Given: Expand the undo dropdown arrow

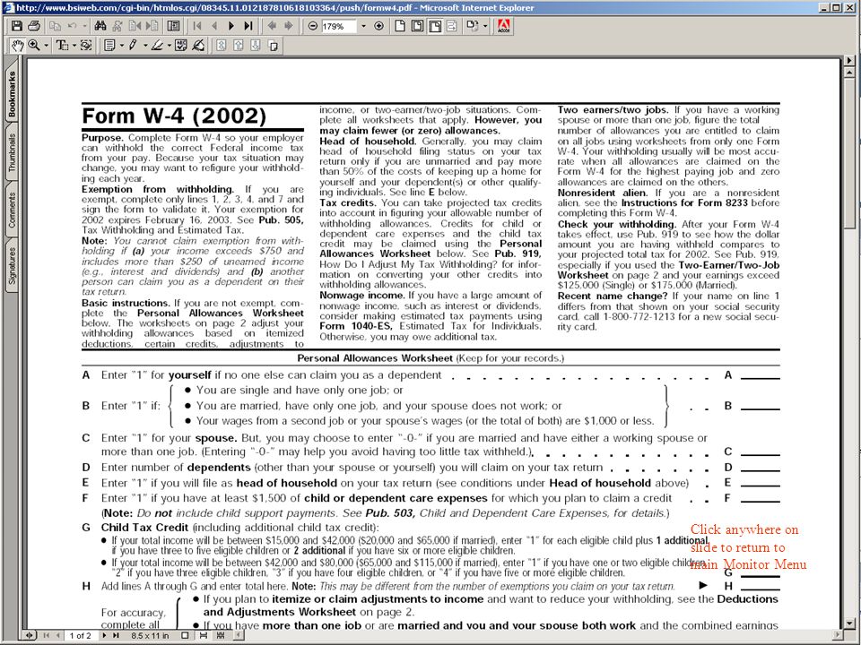Looking at the screenshot, I should tap(84, 26).
